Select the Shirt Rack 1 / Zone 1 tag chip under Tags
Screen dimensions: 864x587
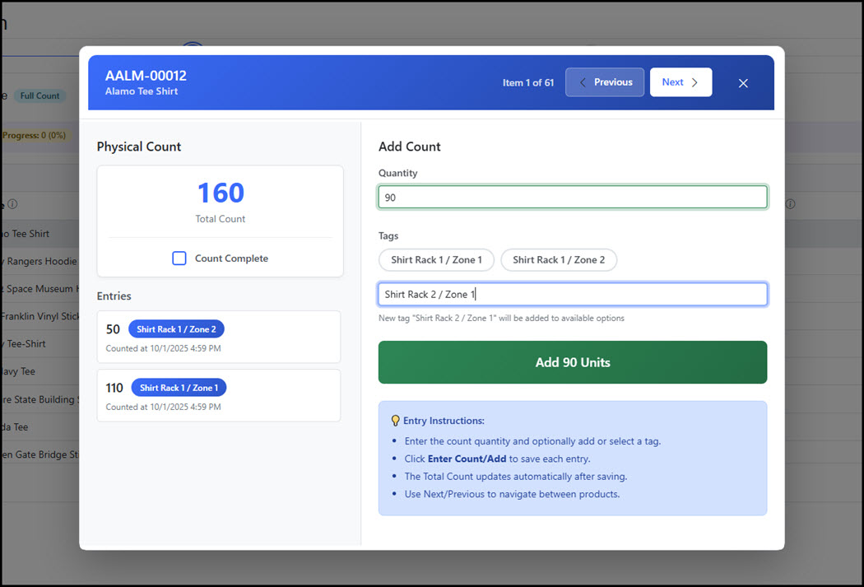436,260
